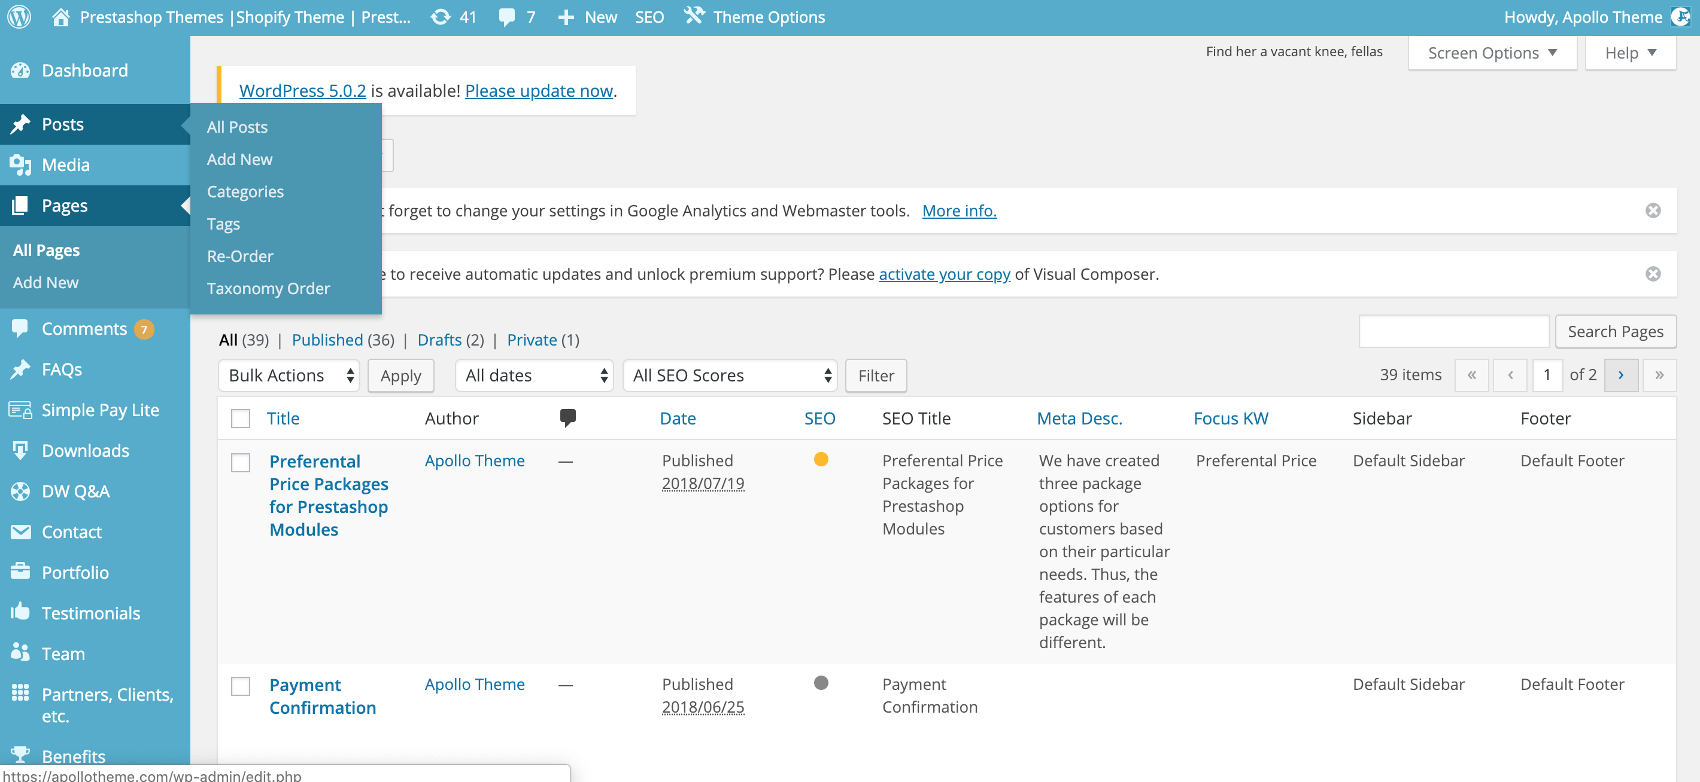1700x782 pixels.
Task: Click the Media icon in sidebar
Action: pos(20,165)
